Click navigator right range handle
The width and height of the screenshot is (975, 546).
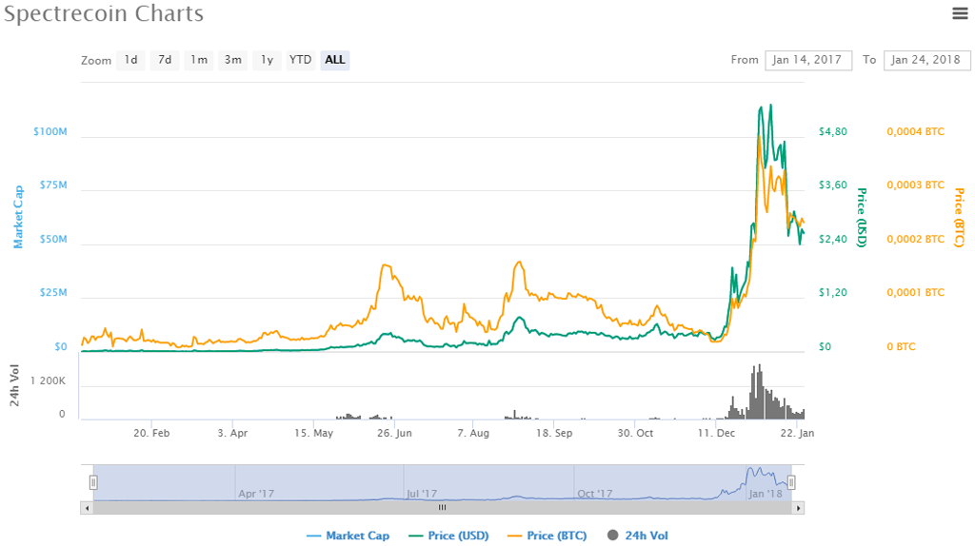coord(791,482)
